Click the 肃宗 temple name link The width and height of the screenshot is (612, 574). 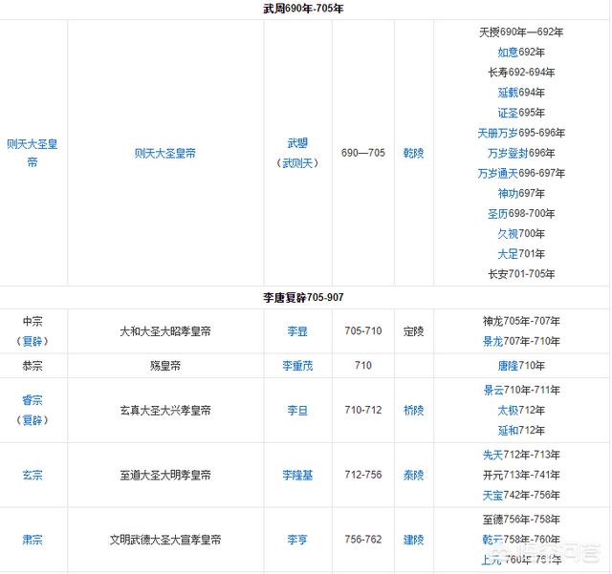coord(33,540)
